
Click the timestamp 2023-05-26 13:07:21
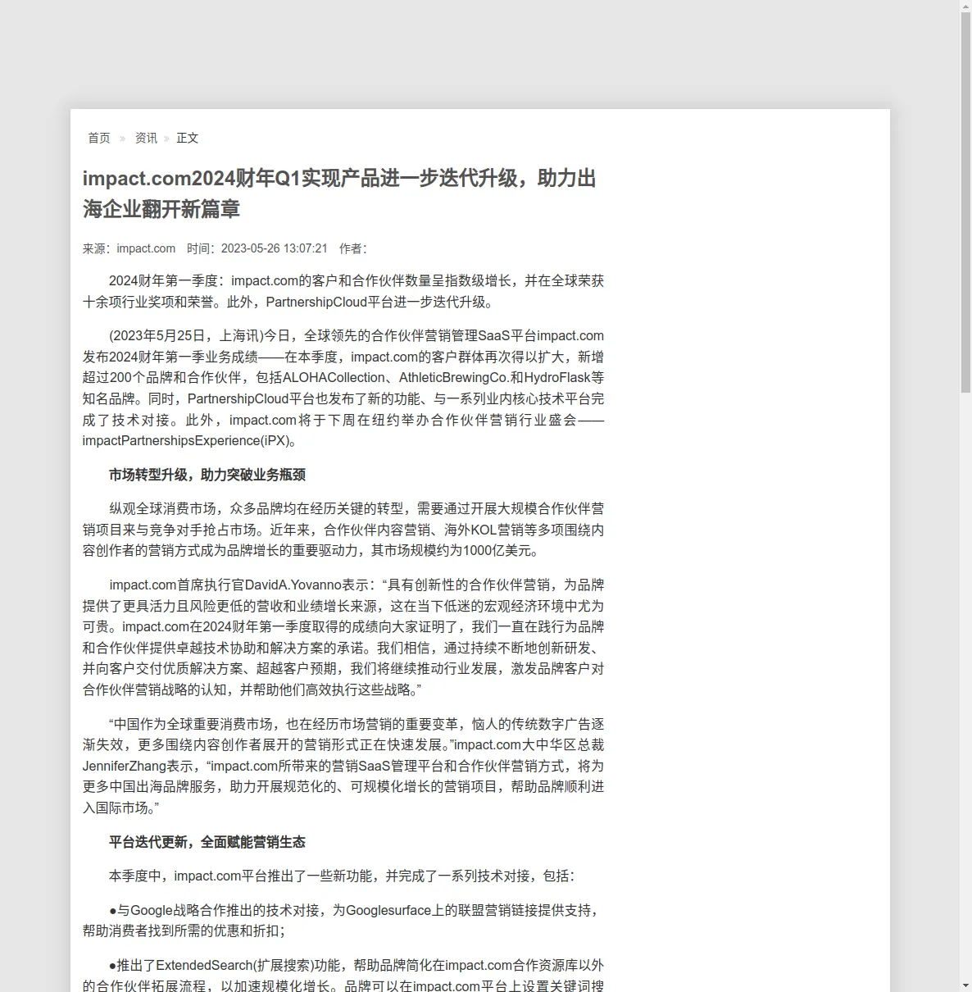(274, 248)
